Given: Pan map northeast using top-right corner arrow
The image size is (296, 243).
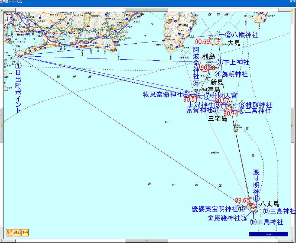Looking at the screenshot, I should (292, 10).
